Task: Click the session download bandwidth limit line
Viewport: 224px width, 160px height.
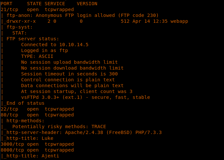Action: click(x=72, y=68)
